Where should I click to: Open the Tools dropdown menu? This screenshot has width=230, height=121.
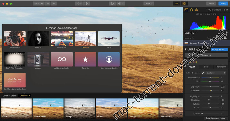(149, 4)
